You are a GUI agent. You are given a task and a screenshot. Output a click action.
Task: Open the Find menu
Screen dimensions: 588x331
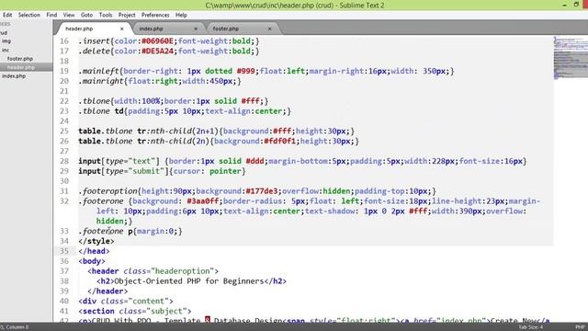click(x=51, y=15)
